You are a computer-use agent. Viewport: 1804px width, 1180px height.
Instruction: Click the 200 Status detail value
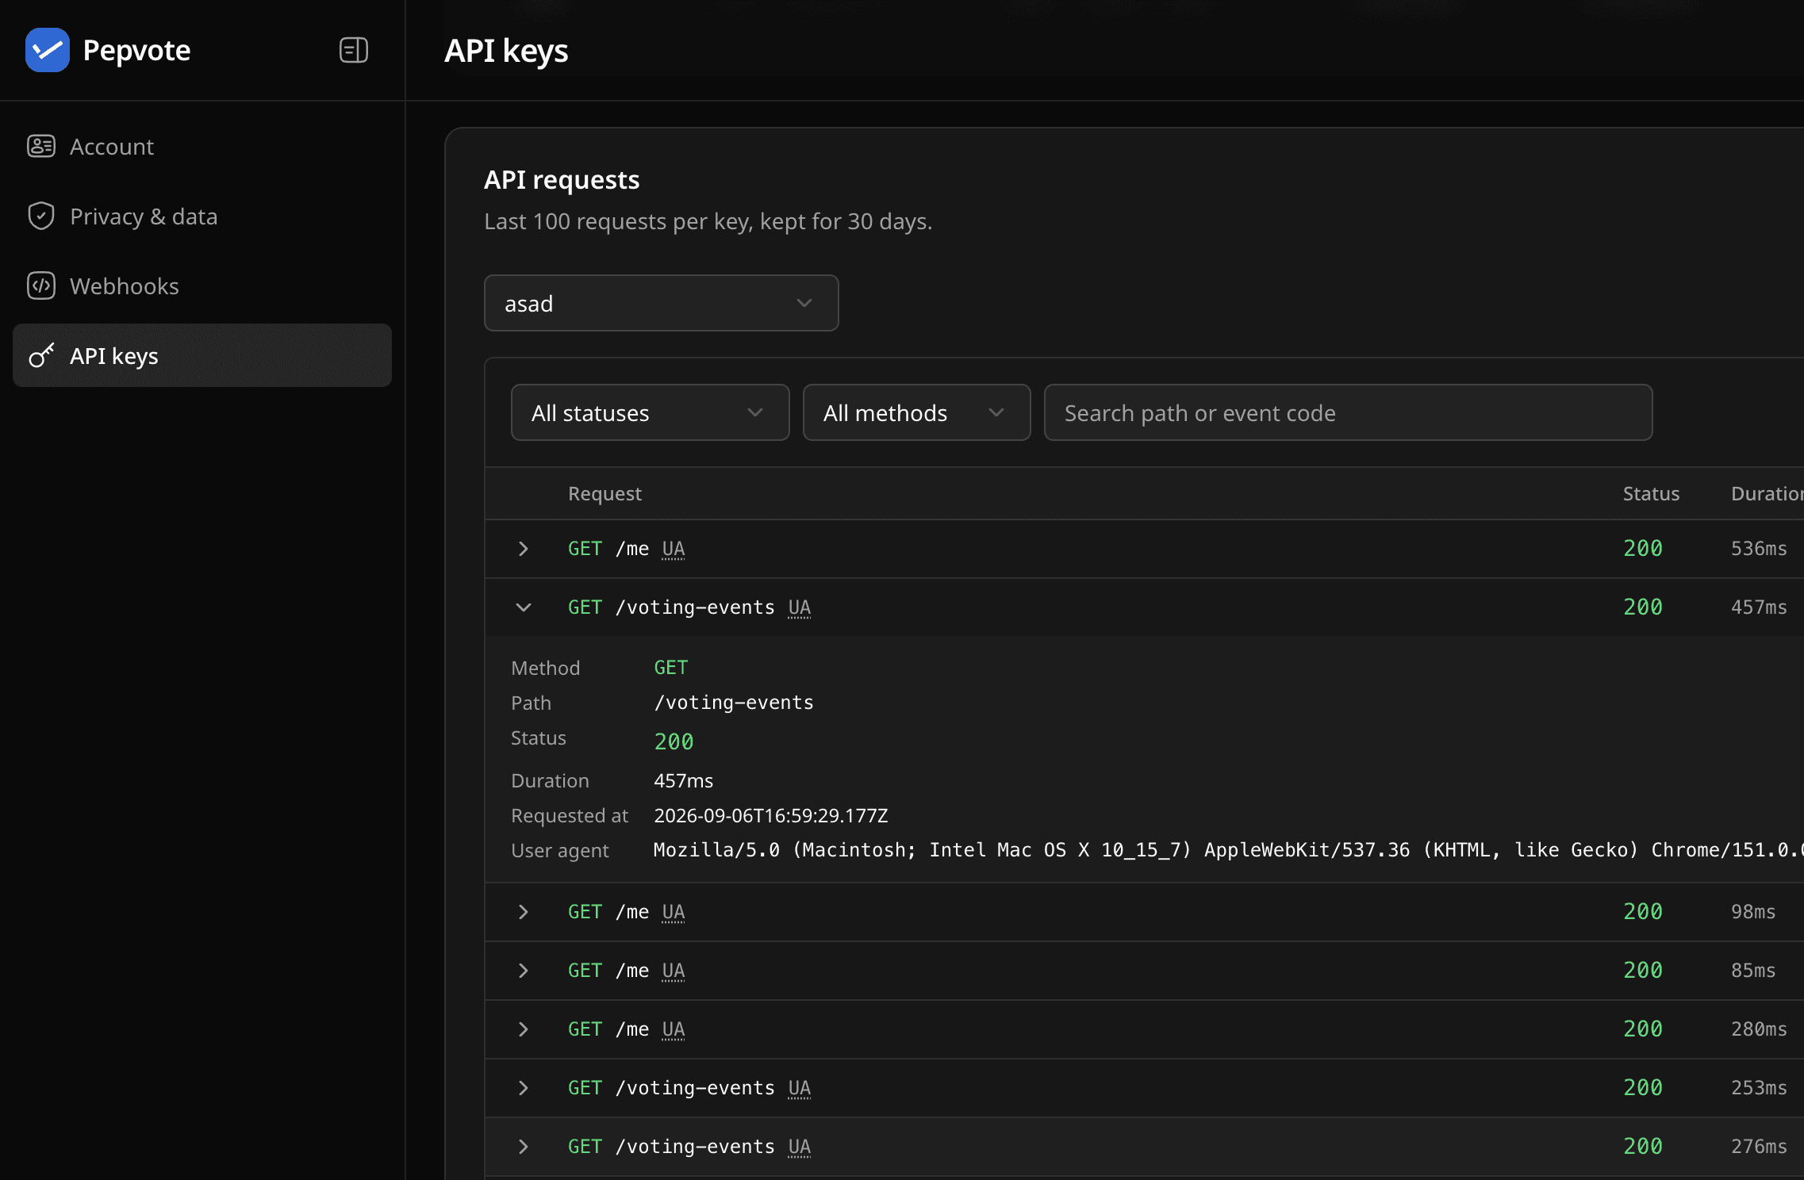(674, 741)
